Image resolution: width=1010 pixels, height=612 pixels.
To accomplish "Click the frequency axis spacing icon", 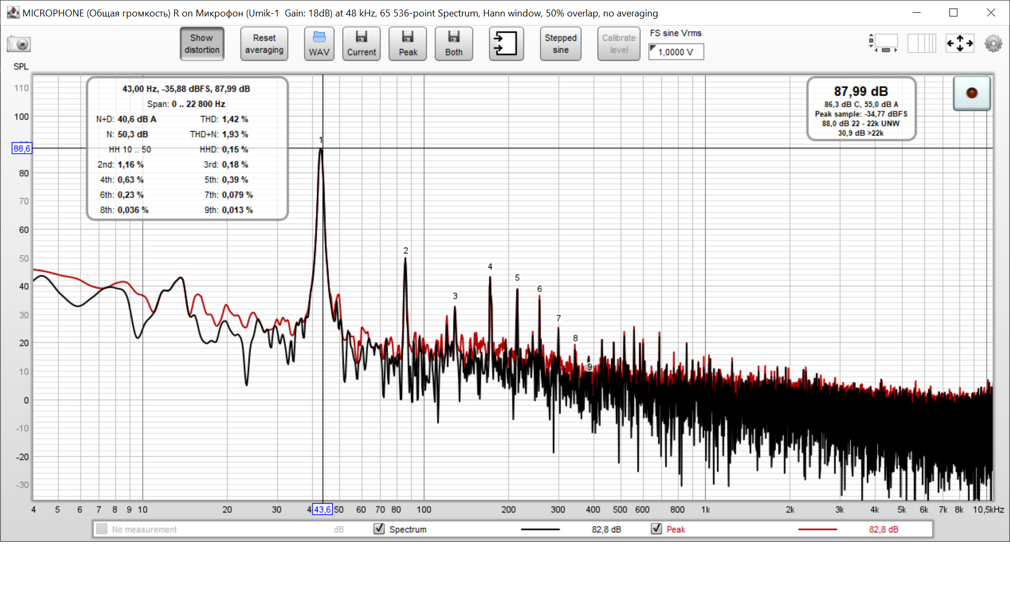I will pyautogui.click(x=921, y=43).
